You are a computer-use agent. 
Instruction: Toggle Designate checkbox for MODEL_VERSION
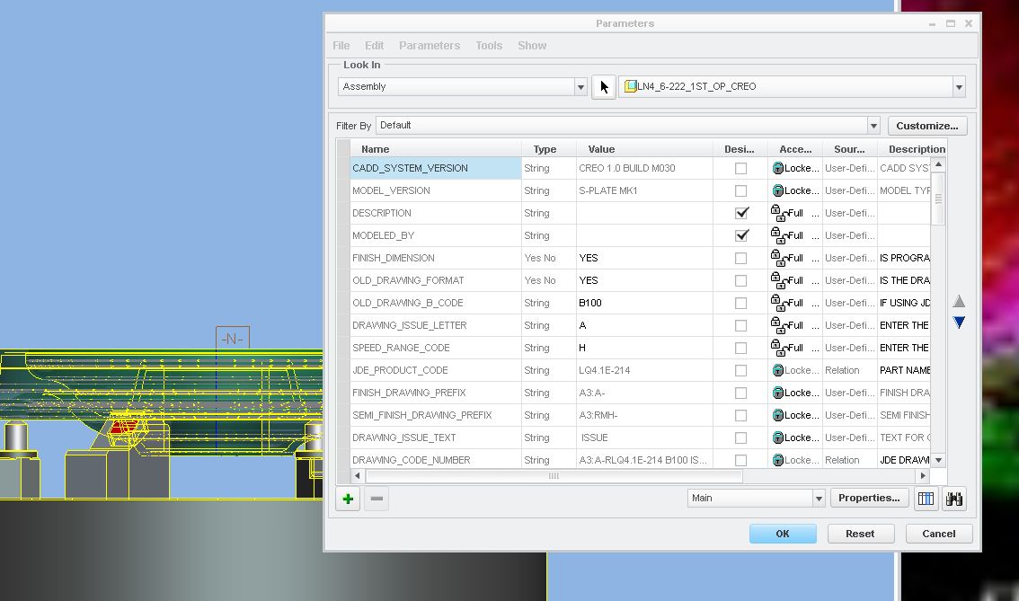[x=740, y=190]
